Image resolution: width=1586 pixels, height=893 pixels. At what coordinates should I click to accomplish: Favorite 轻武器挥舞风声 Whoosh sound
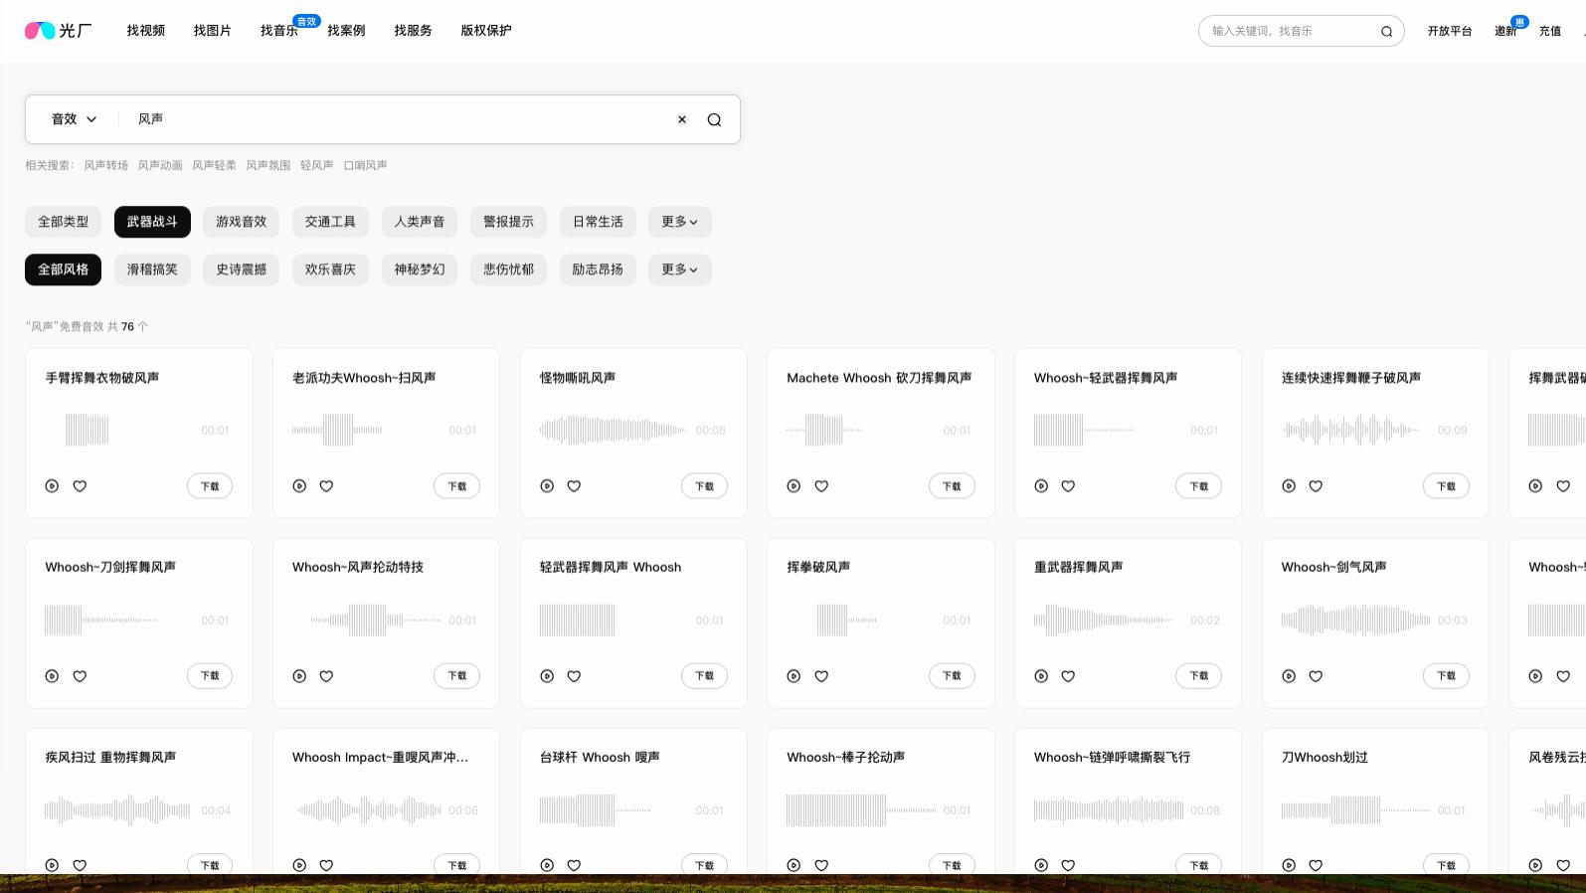point(574,676)
